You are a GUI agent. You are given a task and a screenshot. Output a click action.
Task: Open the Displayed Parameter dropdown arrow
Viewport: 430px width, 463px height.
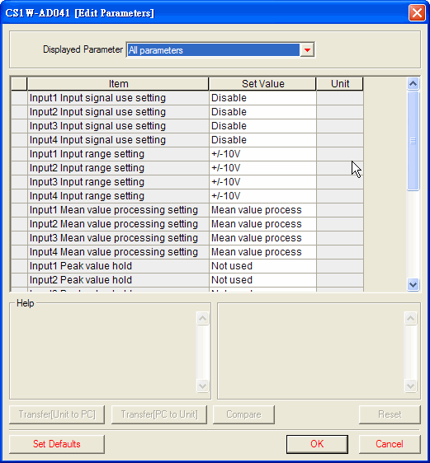307,50
